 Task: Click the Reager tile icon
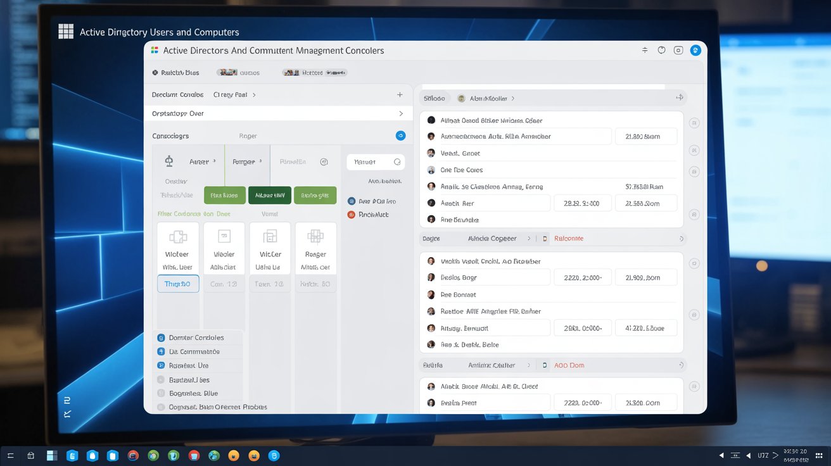tap(315, 237)
